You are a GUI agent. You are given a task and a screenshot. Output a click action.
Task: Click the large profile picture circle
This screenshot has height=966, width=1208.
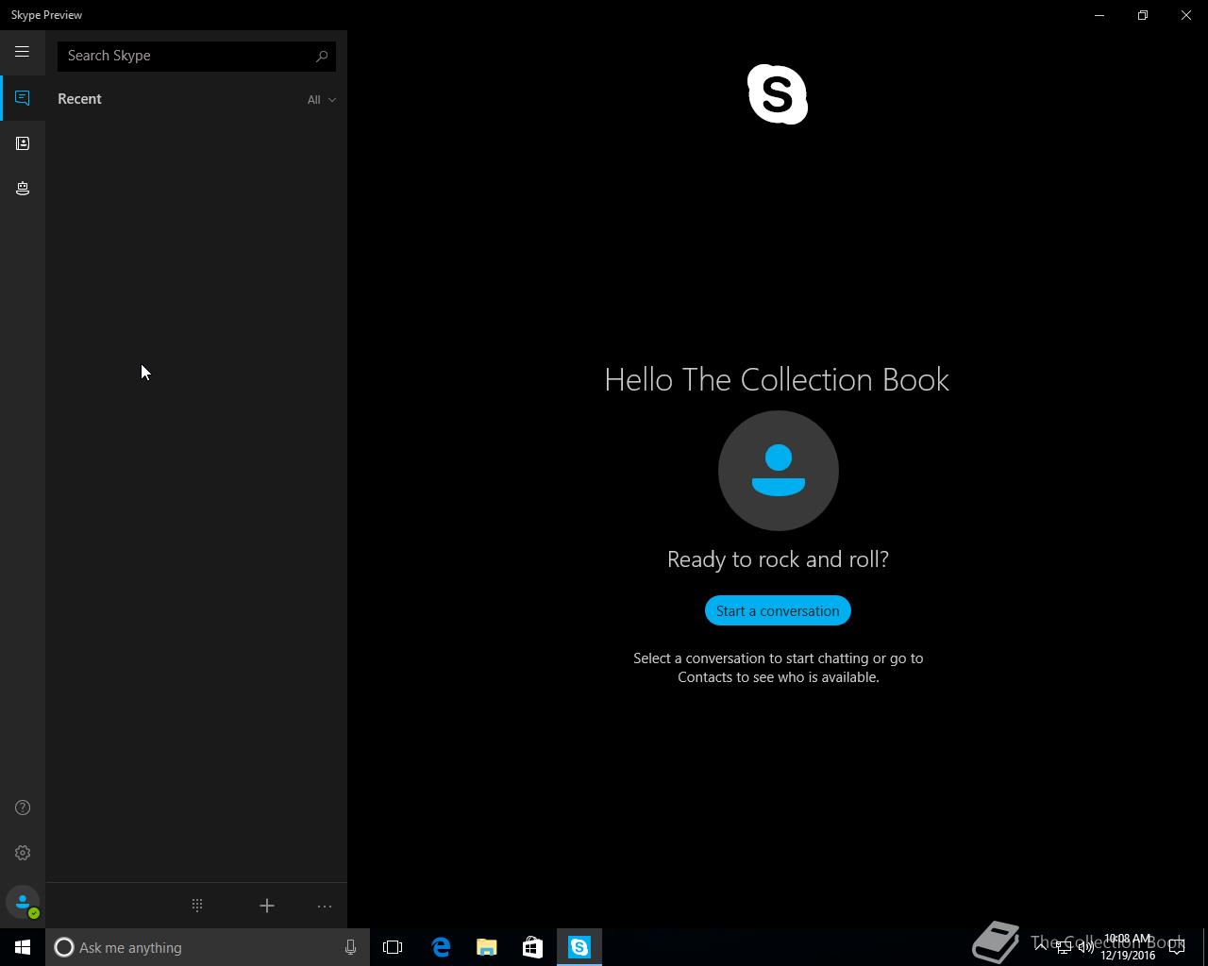779,471
